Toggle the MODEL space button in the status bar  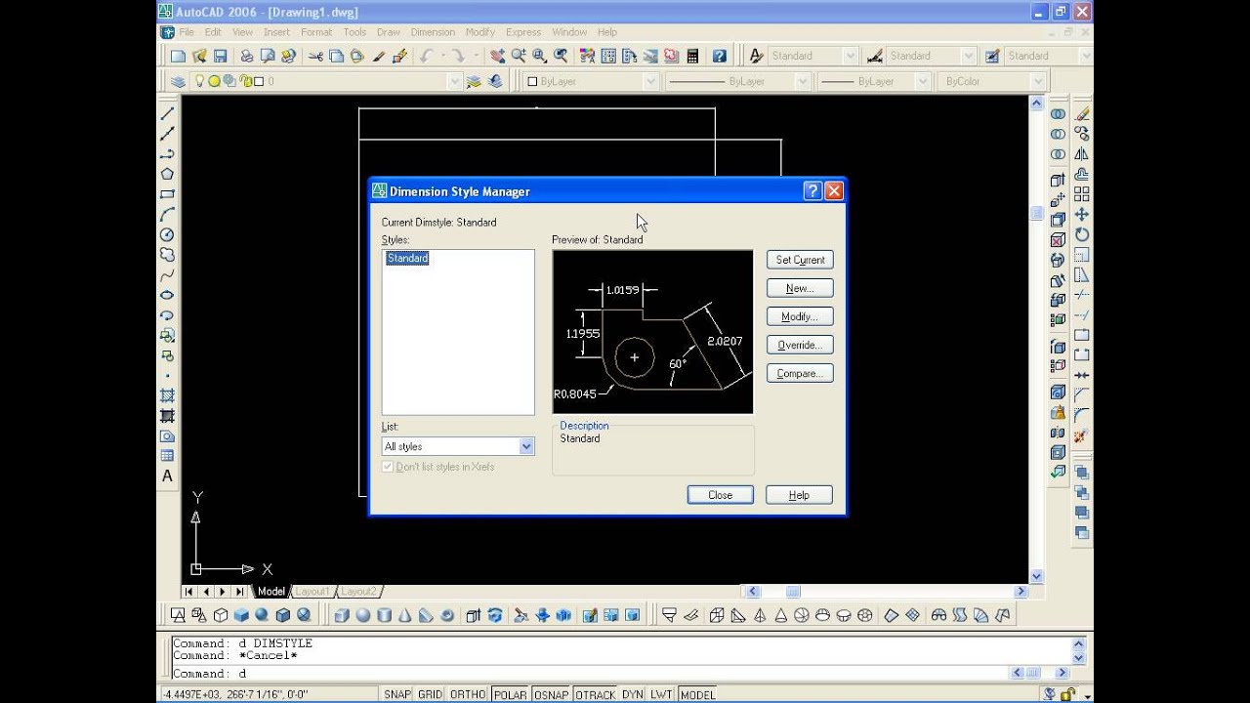pos(698,694)
